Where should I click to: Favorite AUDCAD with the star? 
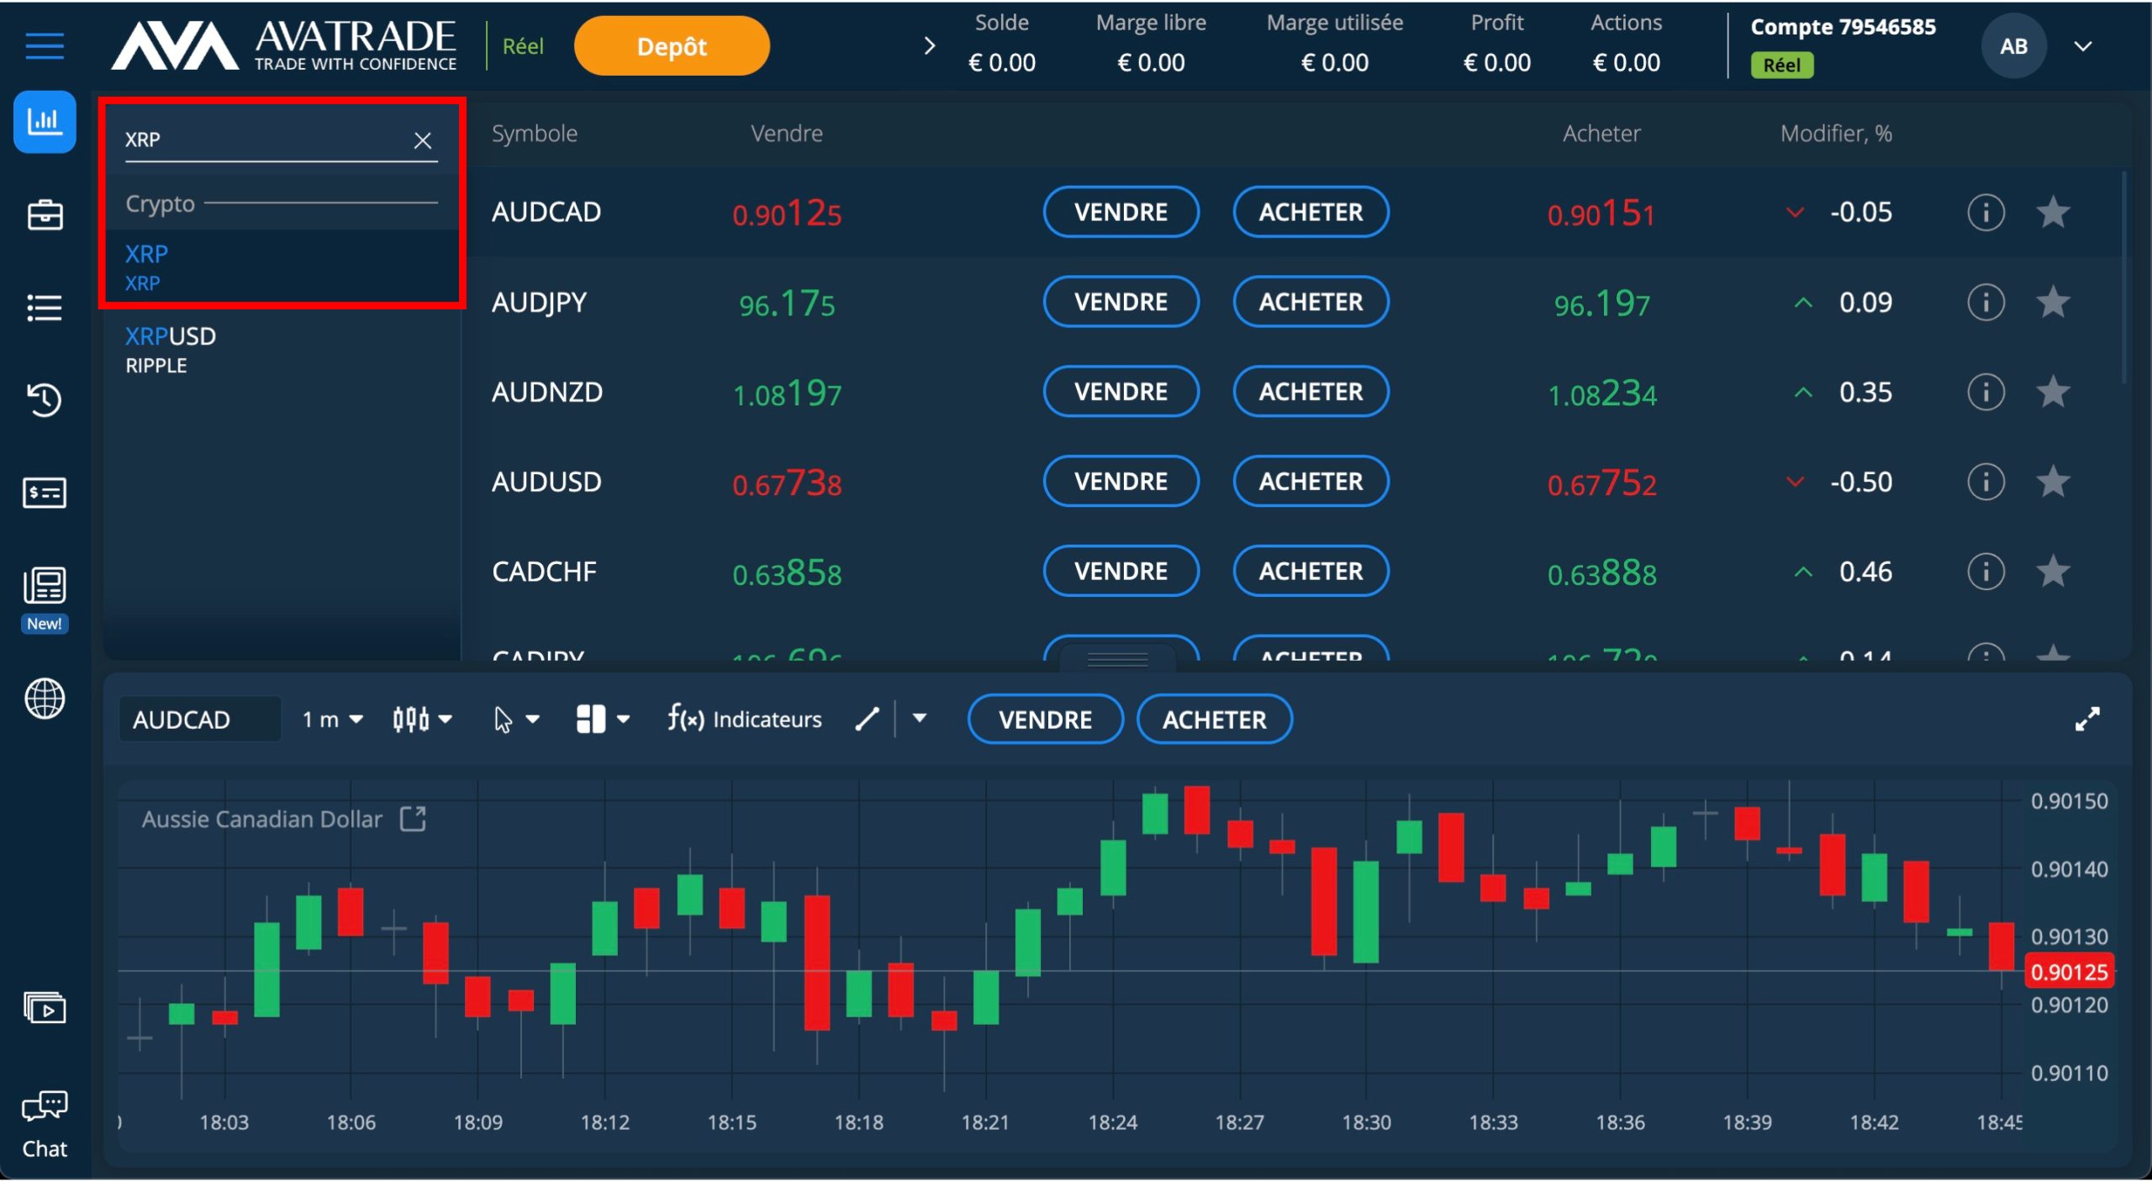click(2053, 212)
